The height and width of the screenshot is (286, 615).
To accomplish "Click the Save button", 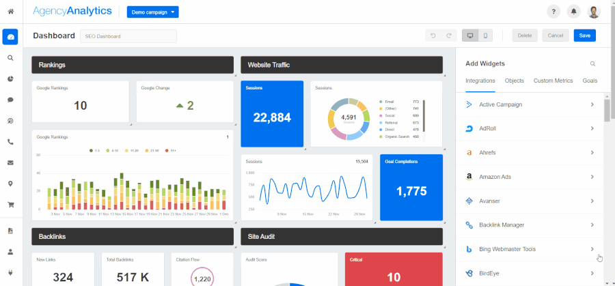I will click(x=585, y=35).
